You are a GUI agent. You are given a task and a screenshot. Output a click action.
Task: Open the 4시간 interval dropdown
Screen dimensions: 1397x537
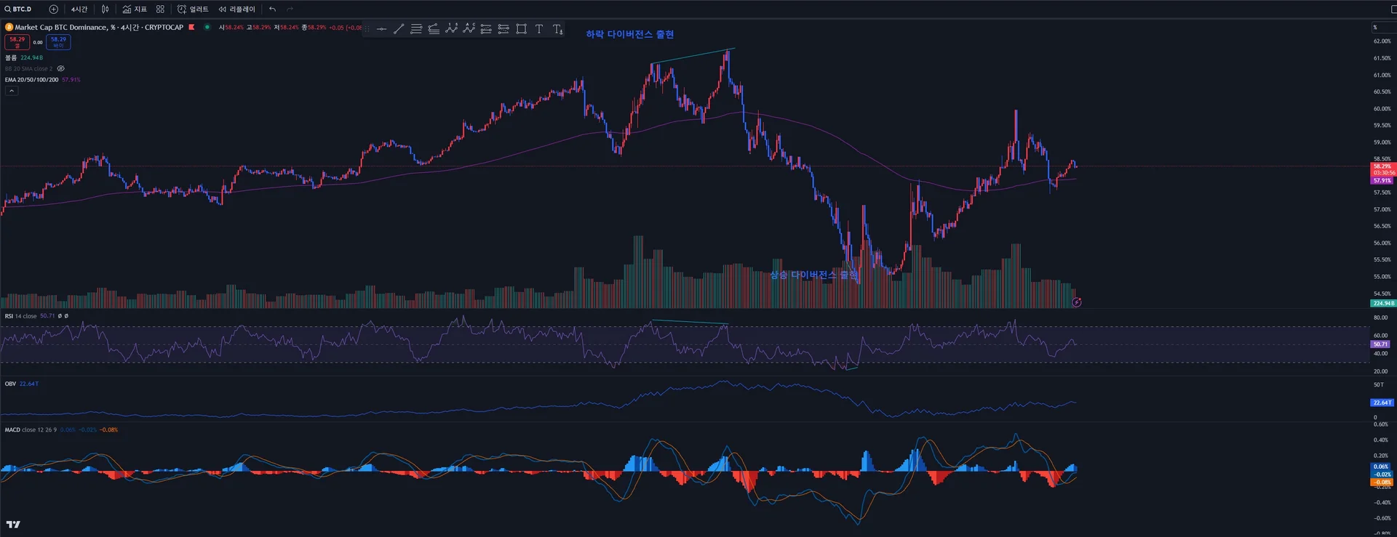79,9
